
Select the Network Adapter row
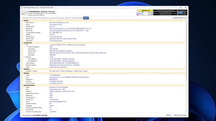pos(104,65)
